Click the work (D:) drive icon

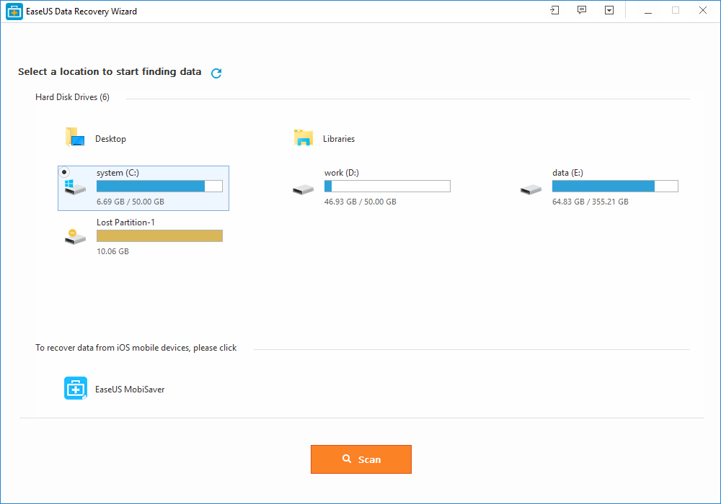click(x=303, y=189)
